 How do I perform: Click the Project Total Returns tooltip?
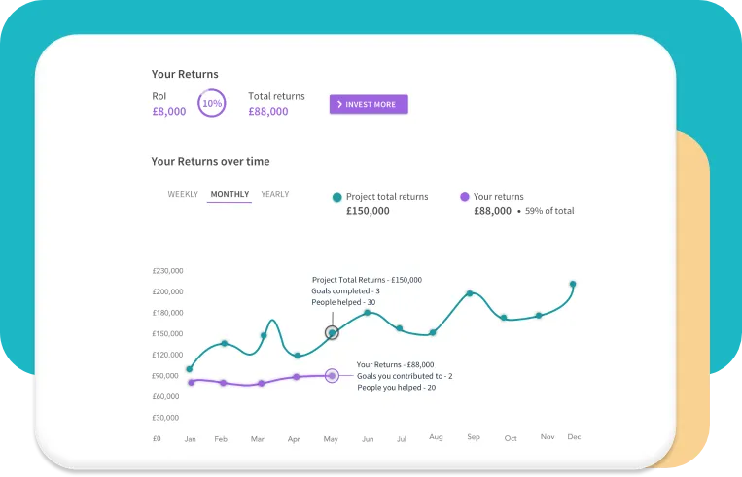366,290
